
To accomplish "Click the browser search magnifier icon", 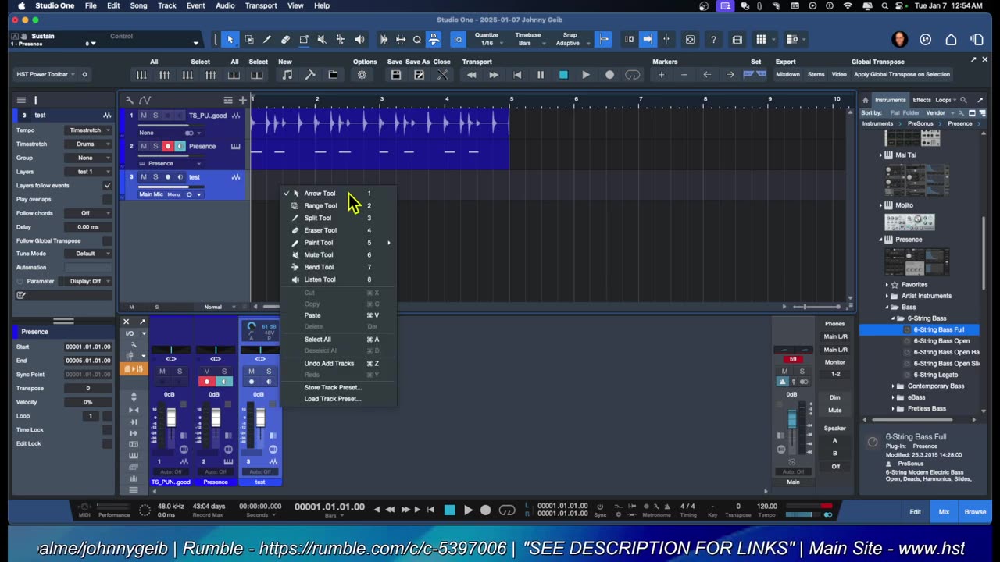I will coord(963,100).
